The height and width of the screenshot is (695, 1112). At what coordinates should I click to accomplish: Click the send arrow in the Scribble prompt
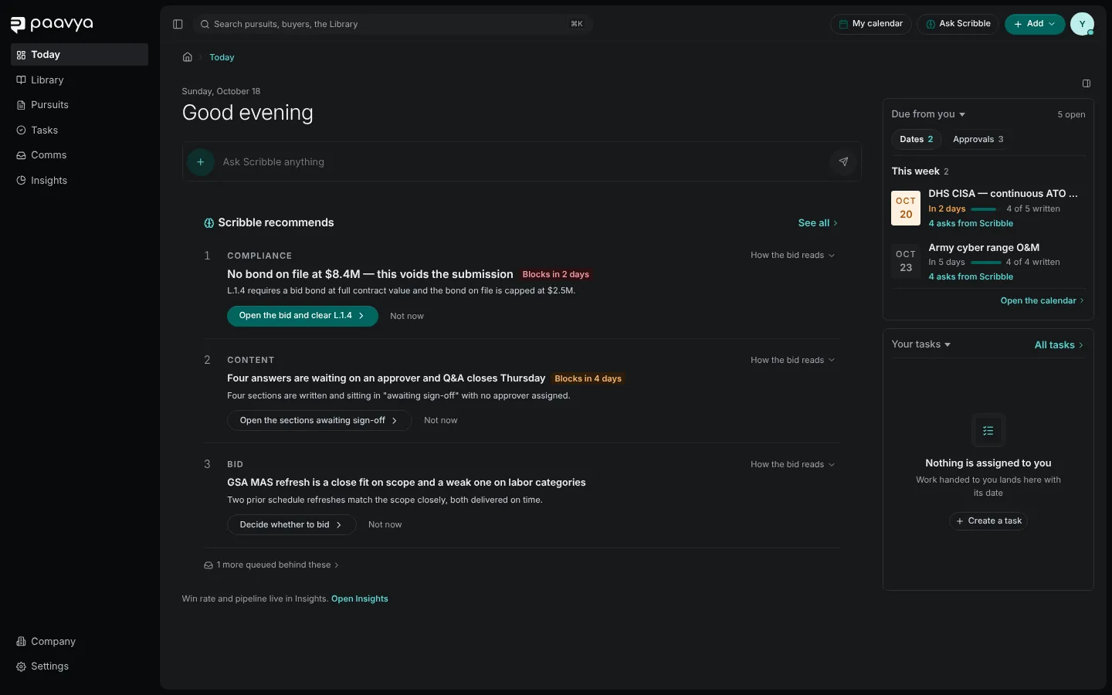pos(843,162)
